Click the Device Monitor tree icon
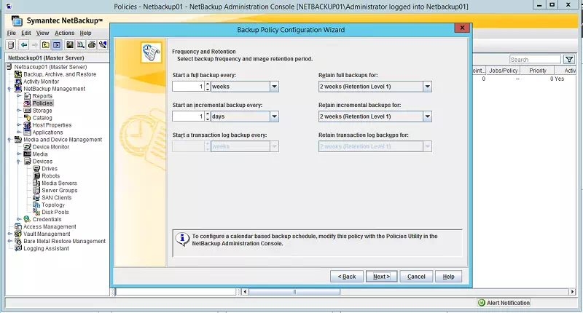The width and height of the screenshot is (583, 313). click(x=27, y=146)
